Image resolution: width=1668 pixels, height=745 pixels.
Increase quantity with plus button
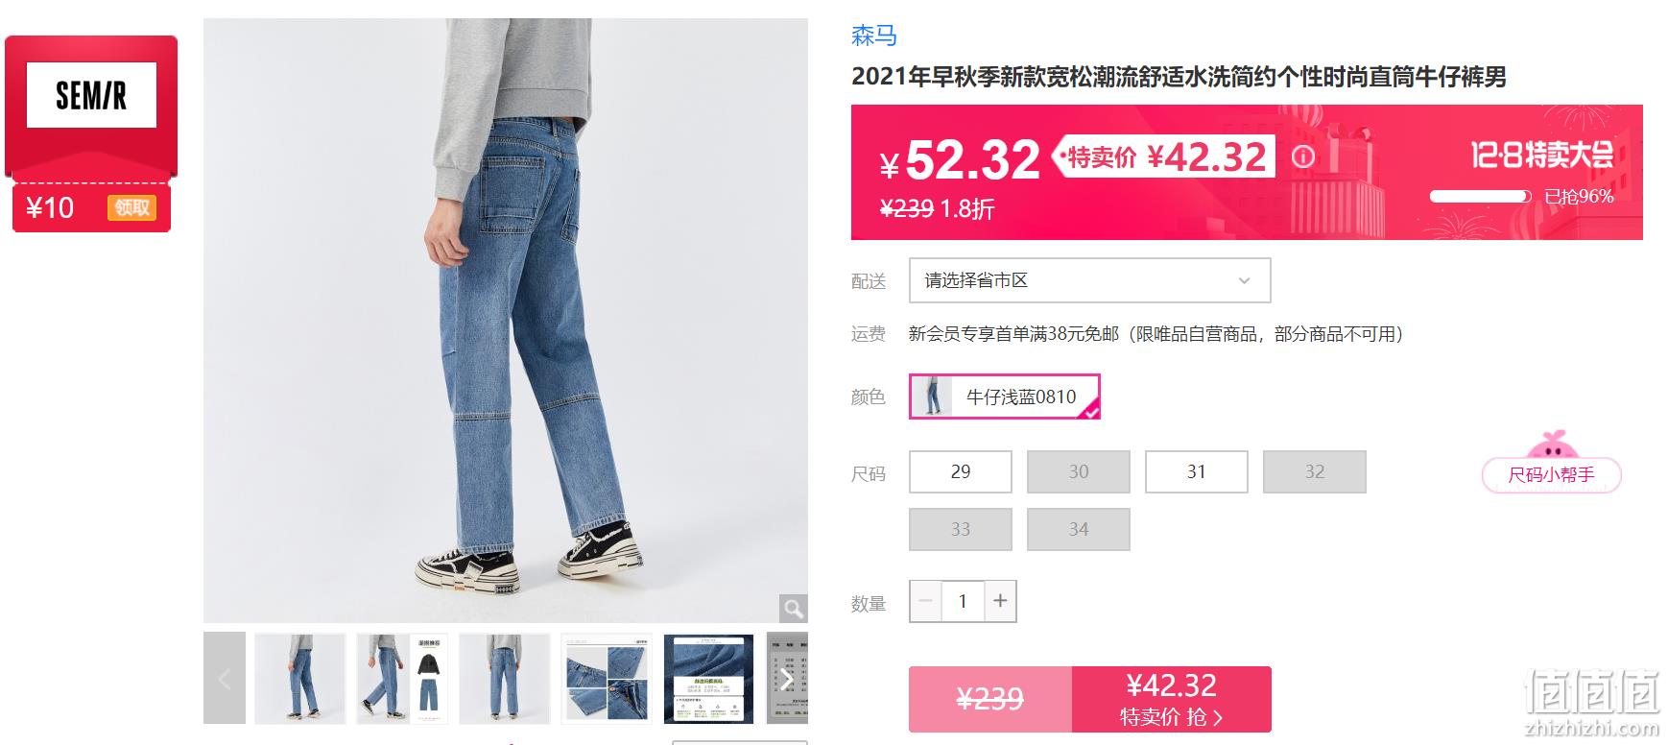coord(1000,601)
